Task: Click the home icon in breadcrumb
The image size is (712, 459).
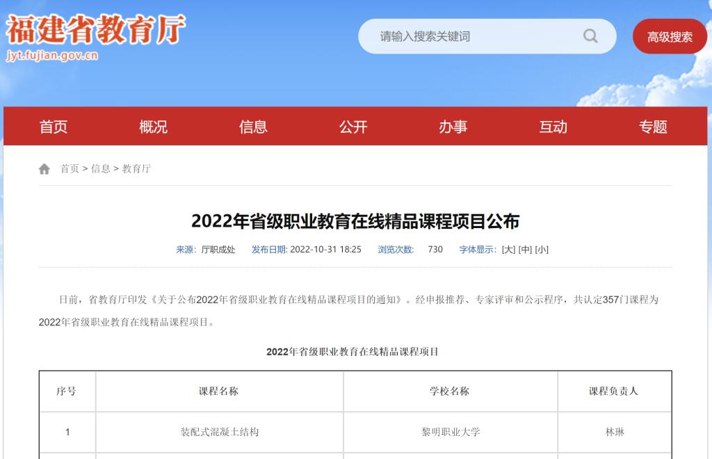Action: pos(44,169)
